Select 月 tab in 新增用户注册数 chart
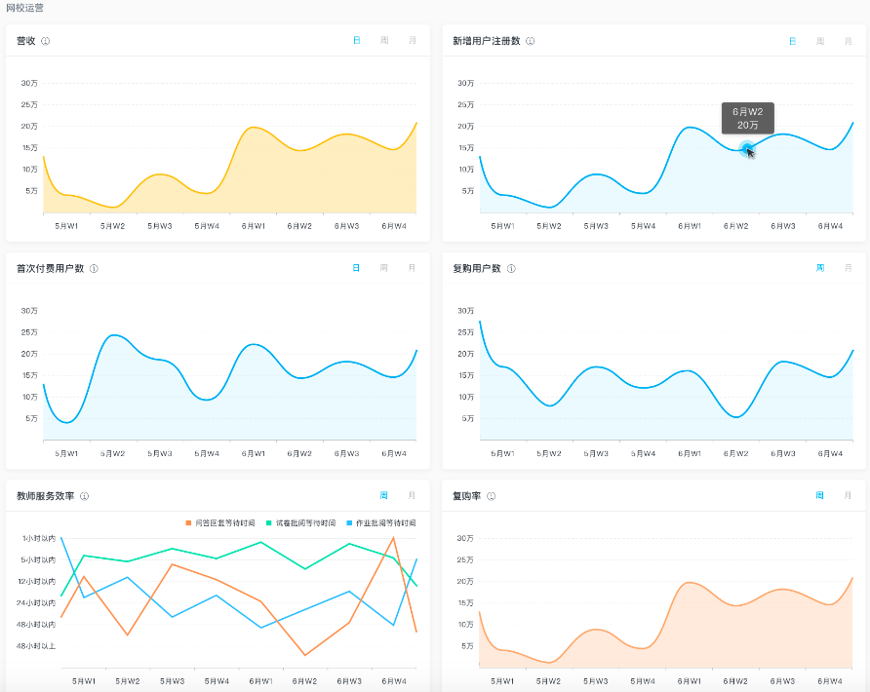The width and height of the screenshot is (870, 692). coord(848,41)
